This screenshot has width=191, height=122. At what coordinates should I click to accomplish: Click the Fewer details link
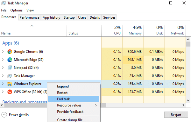[x=19, y=115]
